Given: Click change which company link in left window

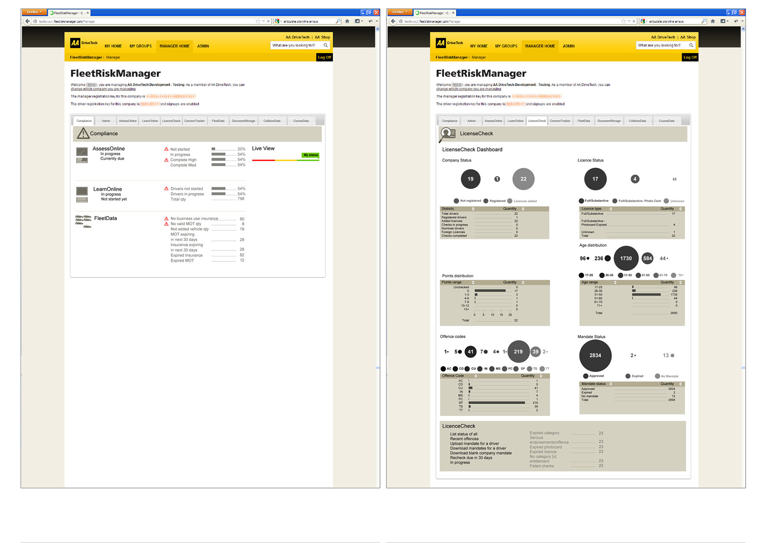Looking at the screenshot, I should 103,89.
